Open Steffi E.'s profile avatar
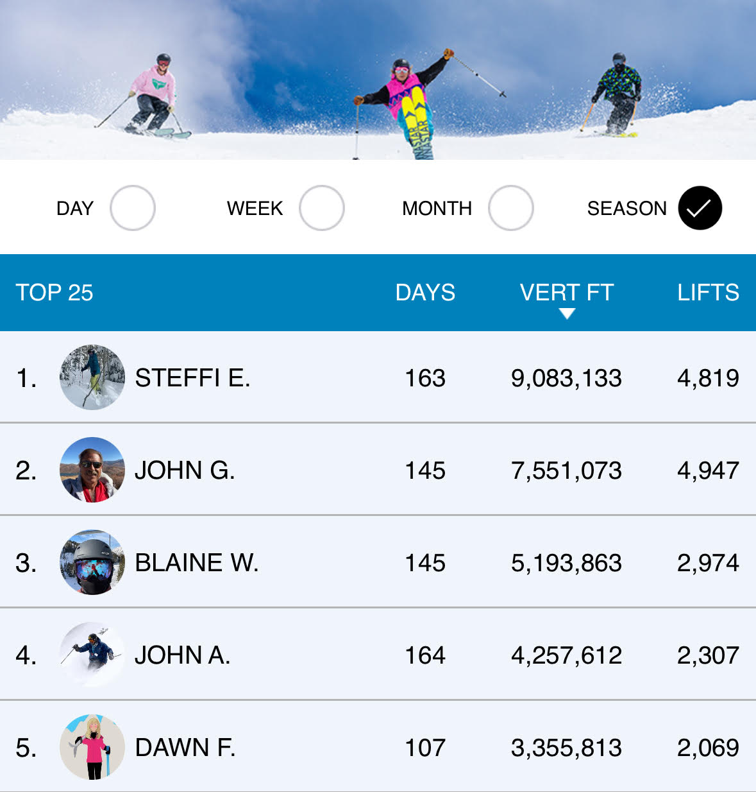 pos(92,377)
